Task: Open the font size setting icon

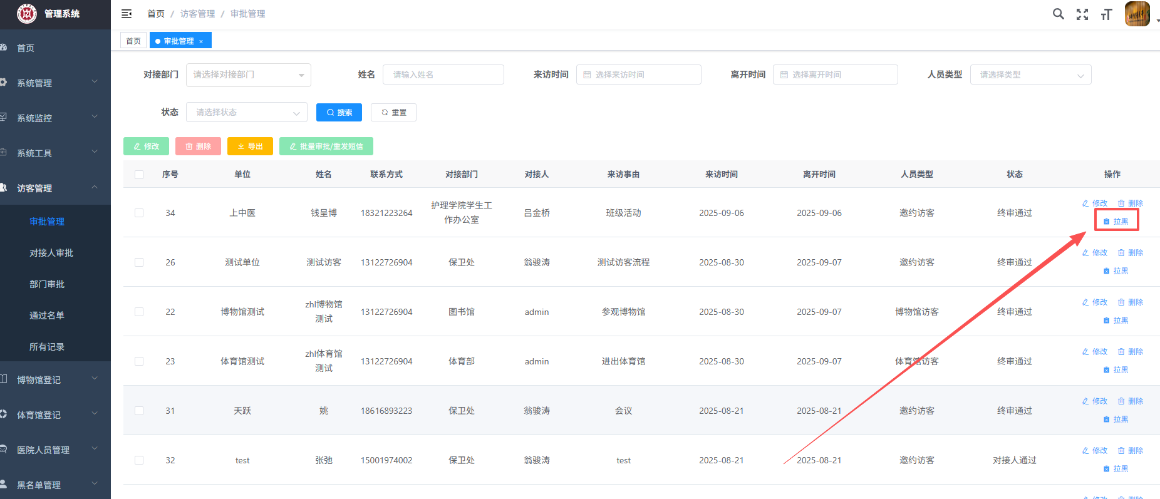Action: click(x=1106, y=14)
